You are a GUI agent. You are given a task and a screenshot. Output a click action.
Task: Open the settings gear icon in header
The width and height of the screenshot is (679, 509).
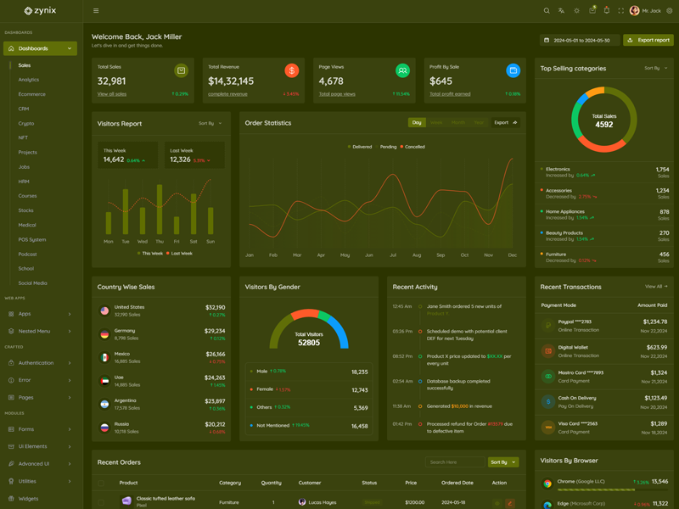(670, 11)
